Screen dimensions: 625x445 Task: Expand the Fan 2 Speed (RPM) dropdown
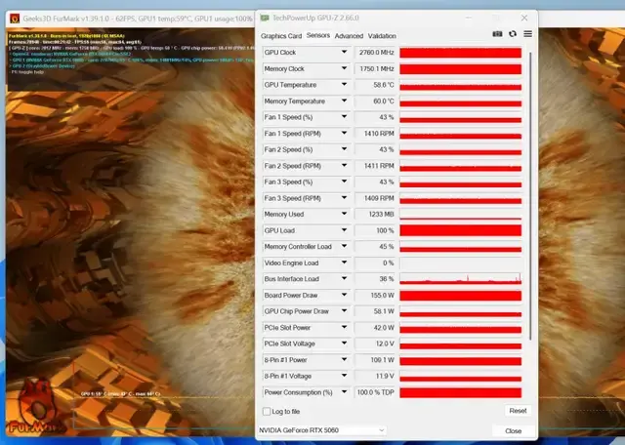pyautogui.click(x=344, y=165)
